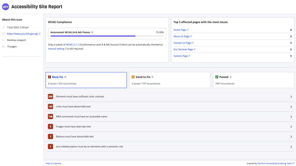Click external link icon next to Careers Page
Viewport: 296px width, 166px height.
point(189,56)
